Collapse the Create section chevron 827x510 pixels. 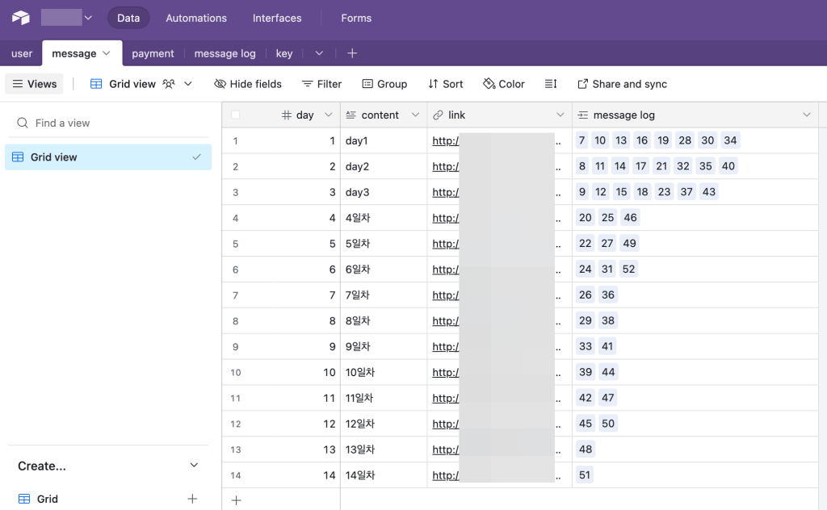point(193,466)
